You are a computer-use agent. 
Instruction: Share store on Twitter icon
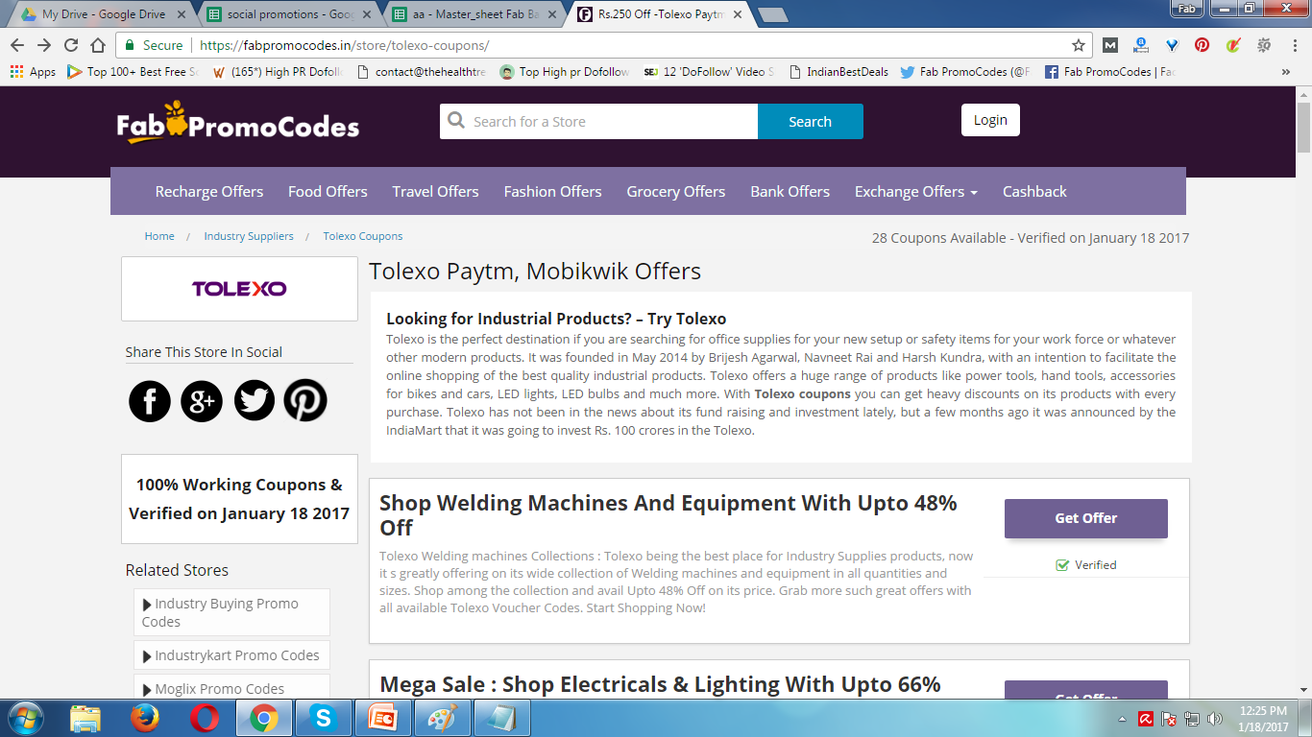[254, 400]
